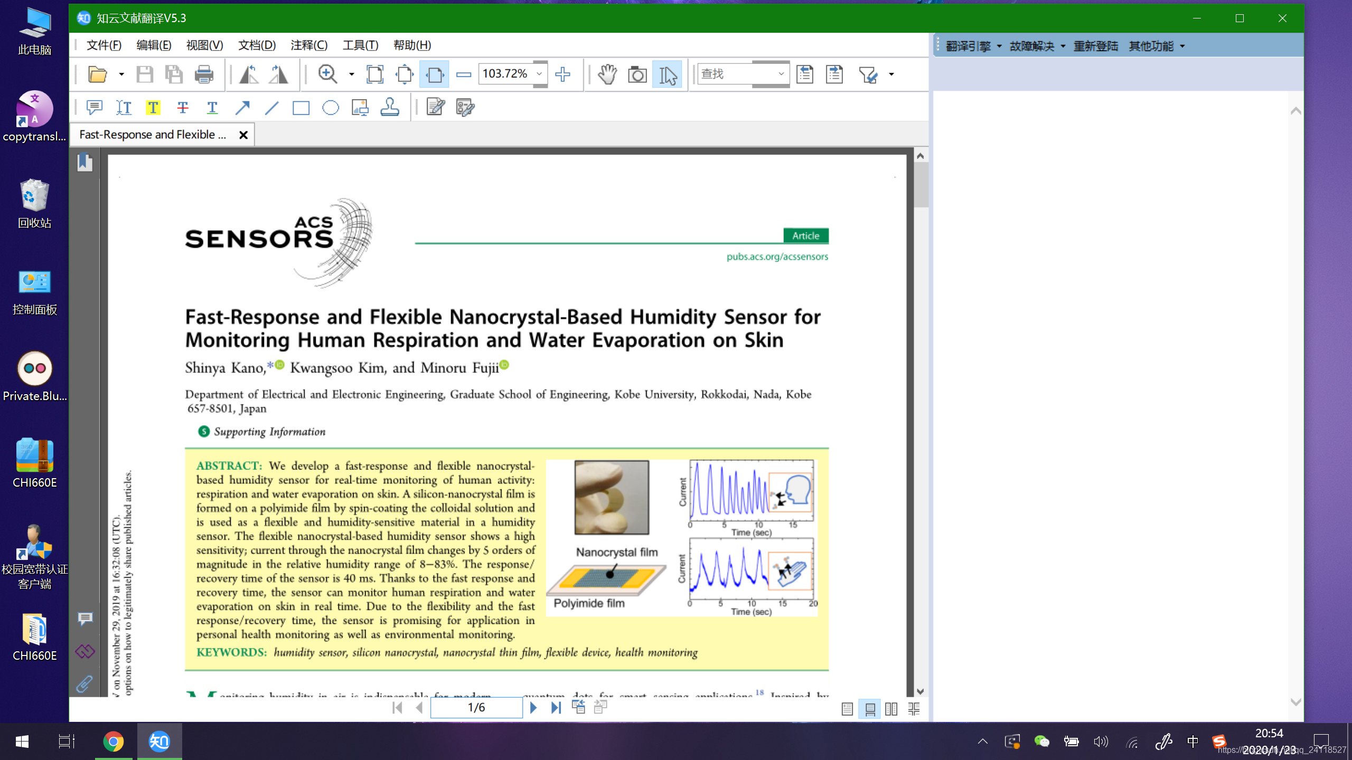Close the Fast-Response and Flexible tab
Image resolution: width=1352 pixels, height=760 pixels.
tap(243, 135)
